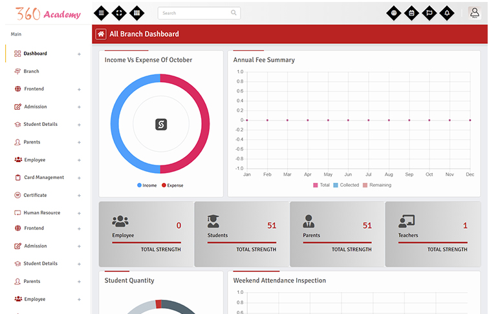Image resolution: width=489 pixels, height=314 pixels.
Task: Click the S icon in donut chart center
Action: [x=161, y=125]
